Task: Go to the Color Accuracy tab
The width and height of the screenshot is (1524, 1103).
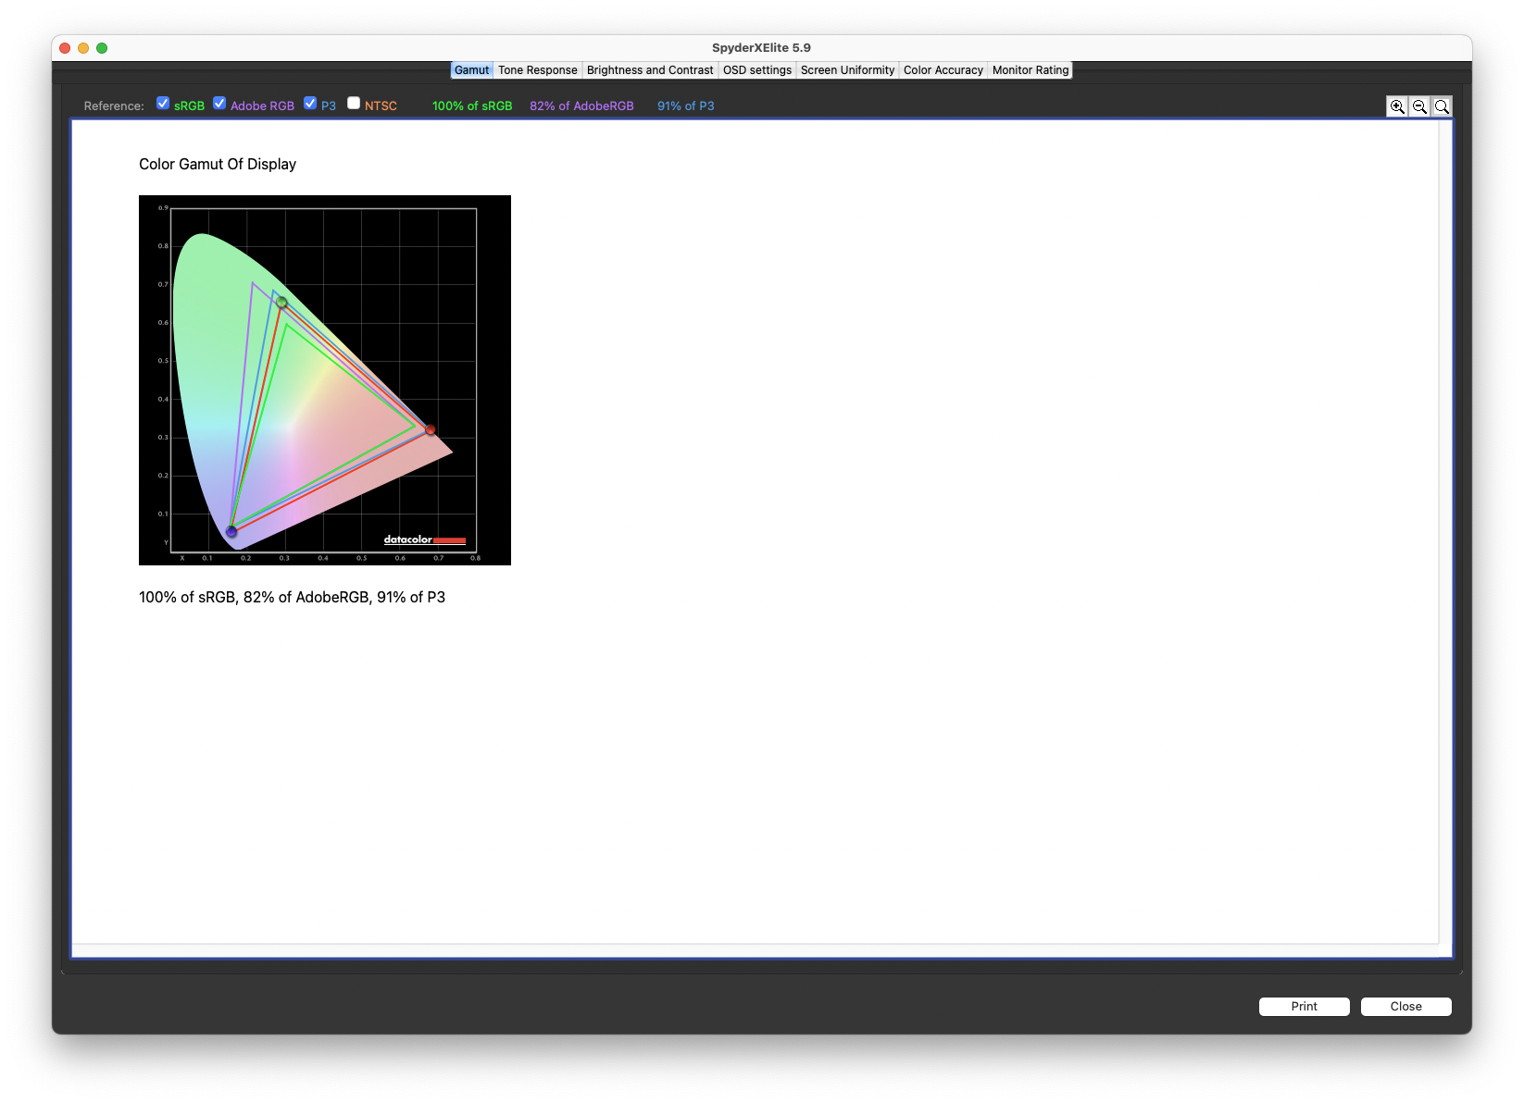Action: click(943, 70)
